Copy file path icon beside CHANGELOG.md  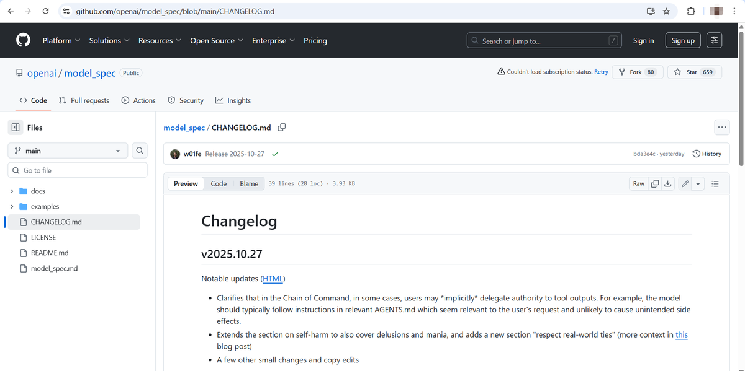click(281, 128)
